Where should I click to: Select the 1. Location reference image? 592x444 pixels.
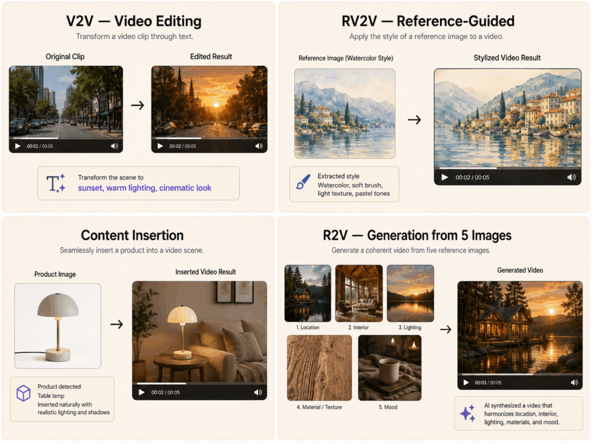[308, 293]
